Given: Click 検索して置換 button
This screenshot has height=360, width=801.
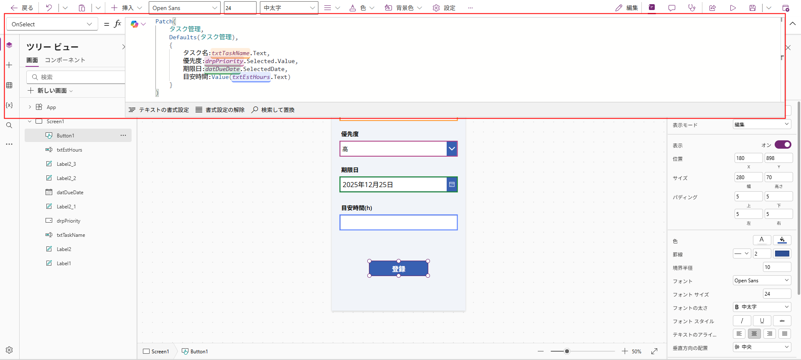Looking at the screenshot, I should tap(273, 110).
